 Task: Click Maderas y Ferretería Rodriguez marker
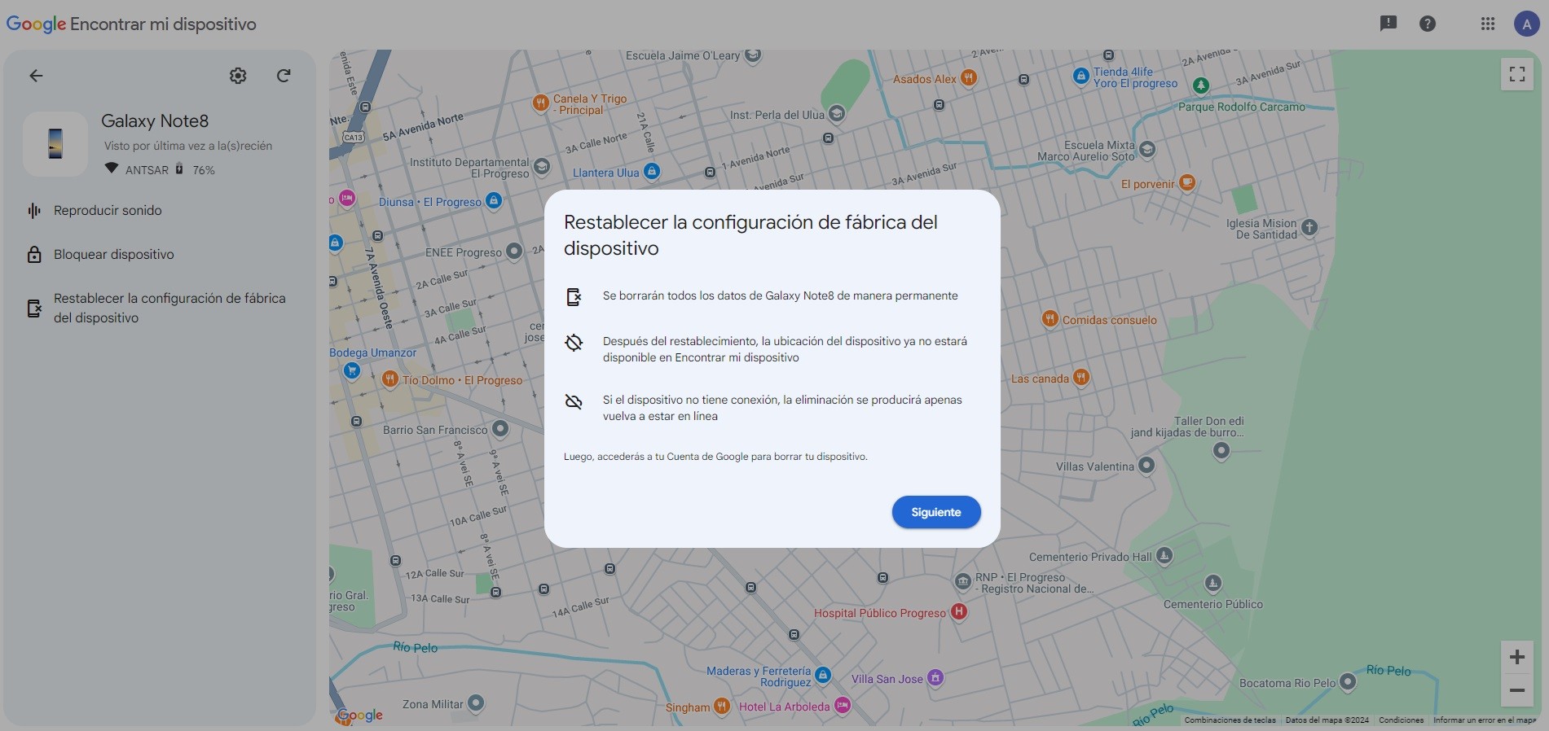[x=823, y=675]
